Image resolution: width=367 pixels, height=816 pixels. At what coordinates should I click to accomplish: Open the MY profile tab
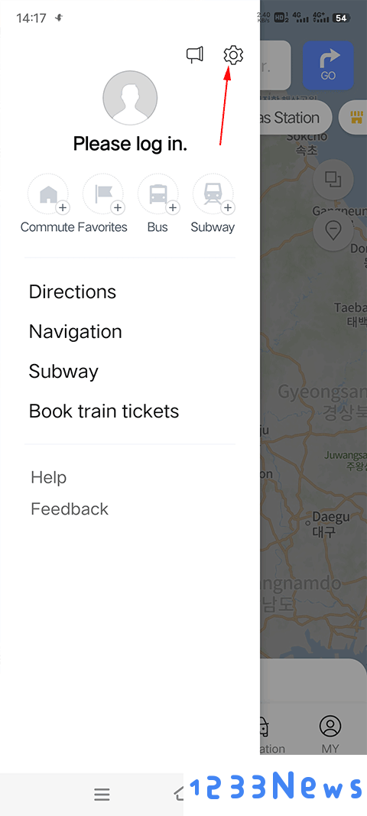(330, 734)
